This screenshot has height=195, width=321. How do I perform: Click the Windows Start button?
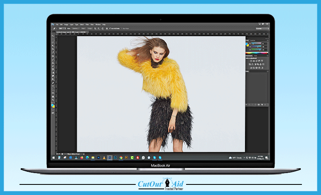(53, 157)
